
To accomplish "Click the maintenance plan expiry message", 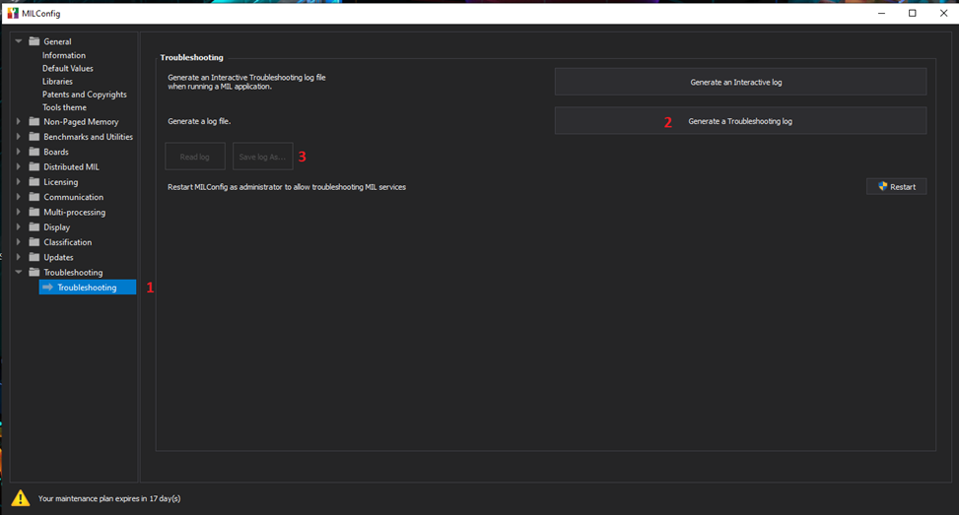I will click(x=109, y=498).
